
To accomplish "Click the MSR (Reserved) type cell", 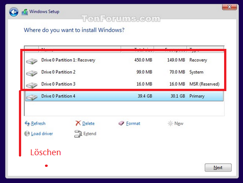I will click(x=204, y=84).
